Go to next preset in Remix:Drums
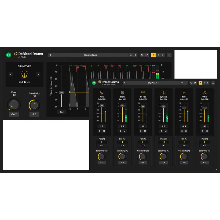220x220 pixels. [x=186, y=83]
